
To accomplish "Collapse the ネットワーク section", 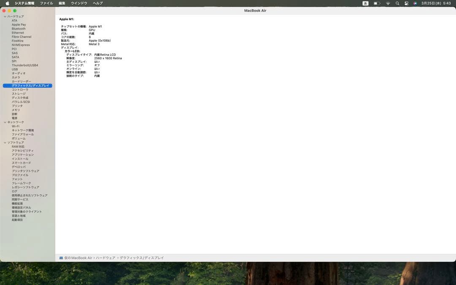I will coord(5,122).
